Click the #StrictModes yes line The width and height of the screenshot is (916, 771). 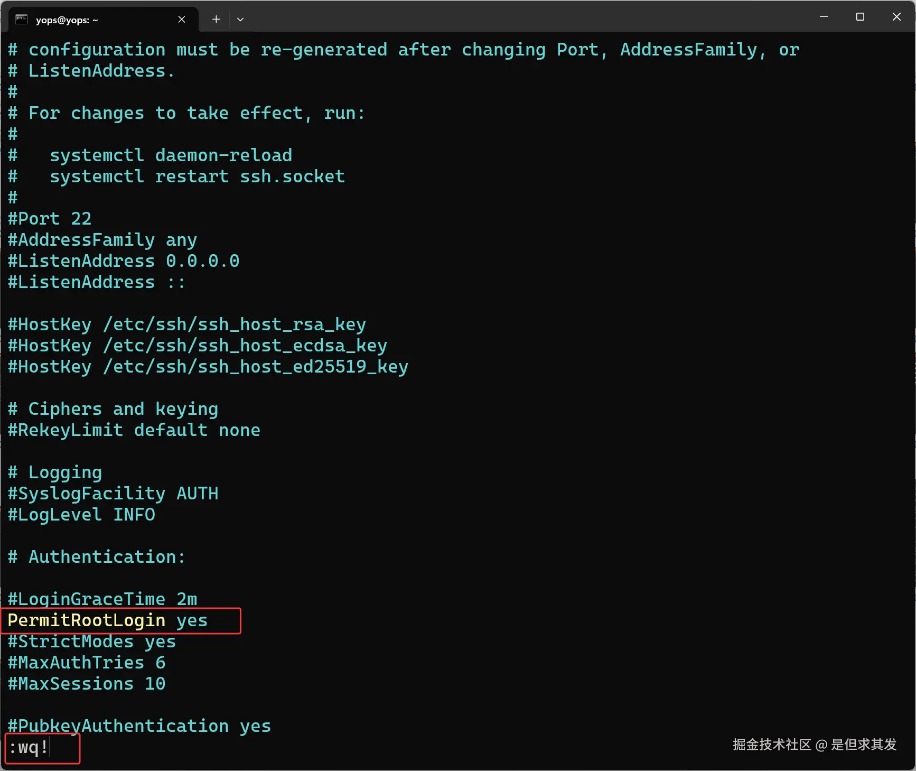coord(91,641)
